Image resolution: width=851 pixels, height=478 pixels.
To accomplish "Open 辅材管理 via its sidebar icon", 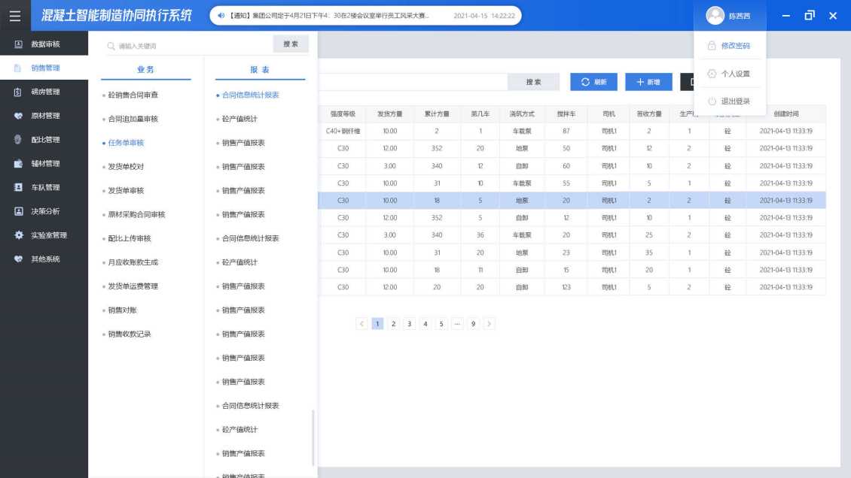I will [x=19, y=164].
